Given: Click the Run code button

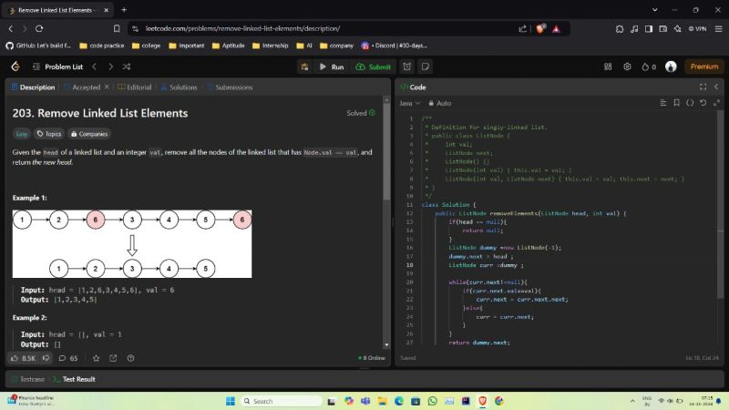Looking at the screenshot, I should coord(331,67).
